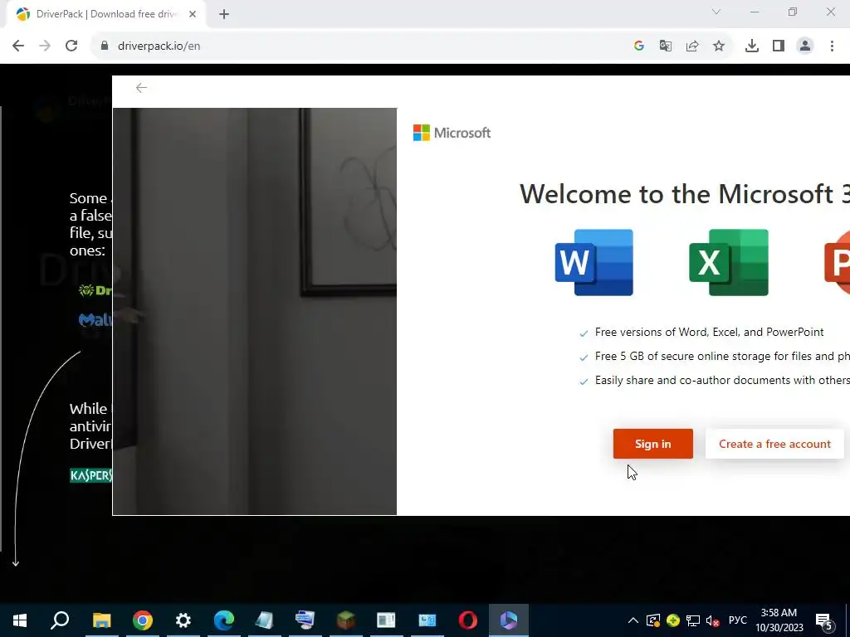
Task: Switch the РУС input language indicator
Action: pos(737,620)
